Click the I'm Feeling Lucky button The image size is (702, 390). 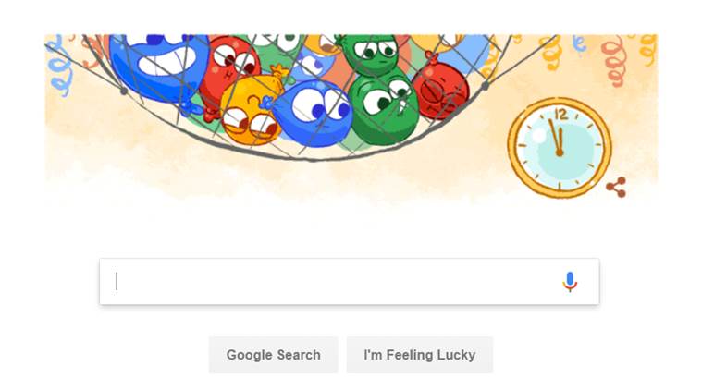(420, 355)
